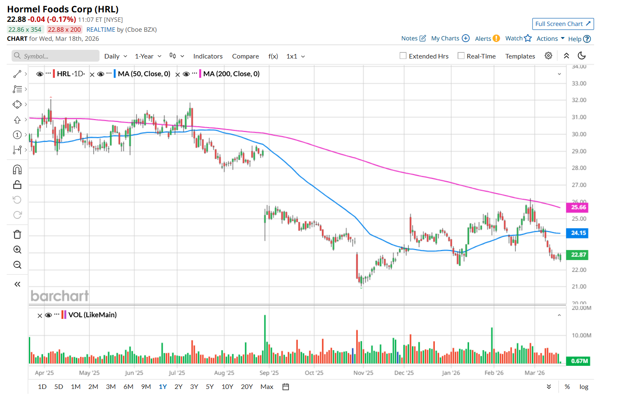Open the Daily frequency dropdown
This screenshot has height=398, width=620.
point(116,56)
